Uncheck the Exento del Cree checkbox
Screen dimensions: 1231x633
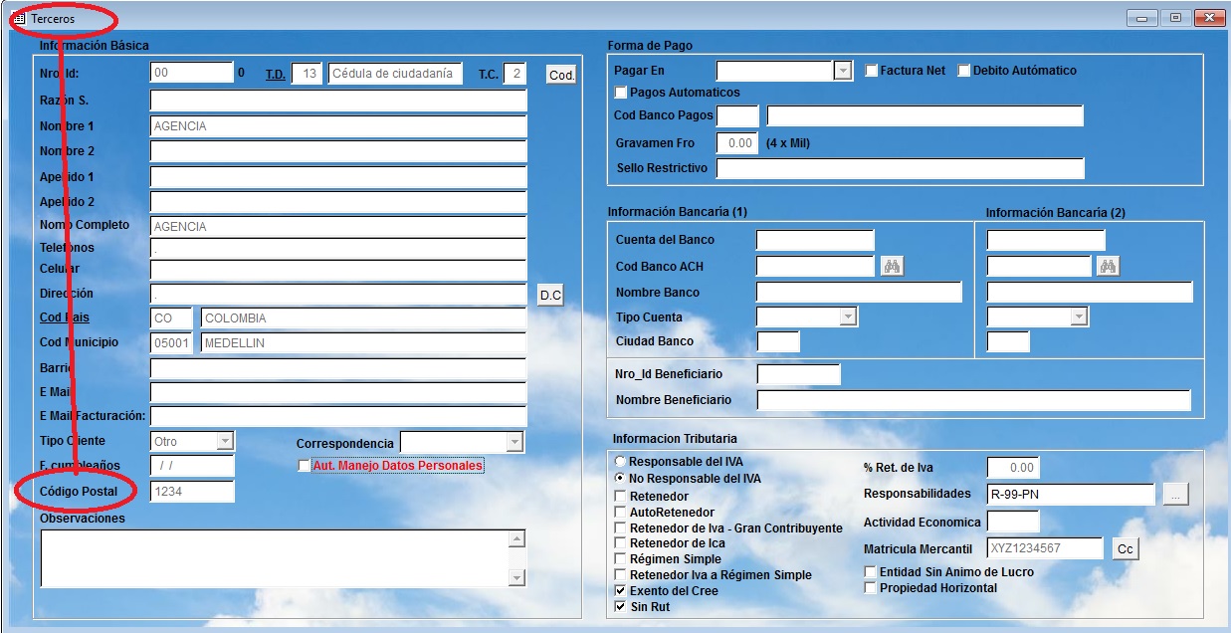[621, 590]
